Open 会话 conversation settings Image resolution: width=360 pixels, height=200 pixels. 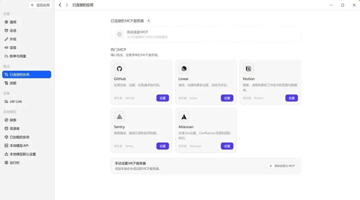[27, 31]
